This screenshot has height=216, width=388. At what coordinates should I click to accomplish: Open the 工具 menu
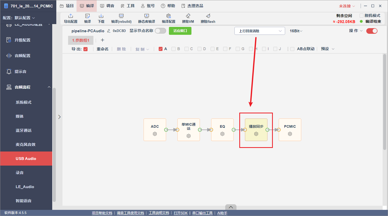coord(127,6)
